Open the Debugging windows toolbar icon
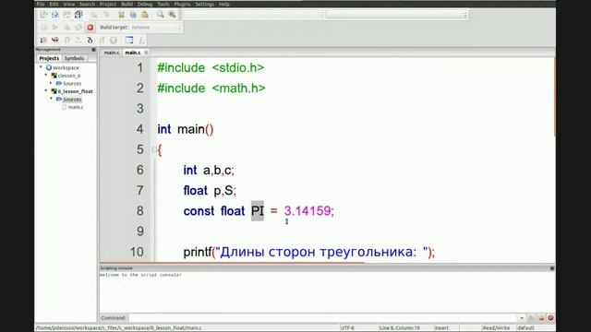This screenshot has width=591, height=332. [129, 40]
